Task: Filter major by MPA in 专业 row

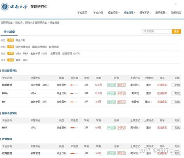Action: pyautogui.click(x=26, y=54)
